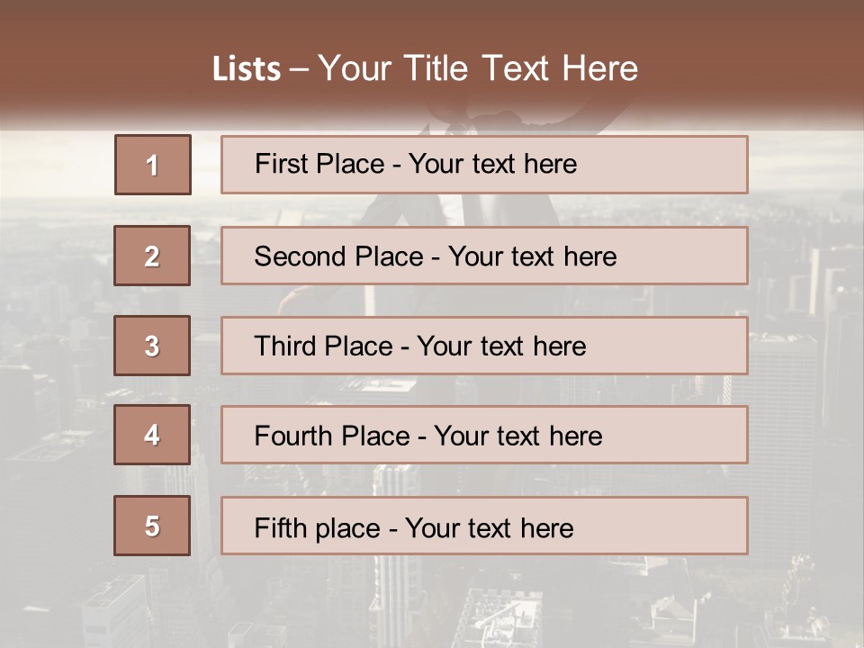
Task: Click the empty background left of box 3
Action: pyautogui.click(x=54, y=346)
